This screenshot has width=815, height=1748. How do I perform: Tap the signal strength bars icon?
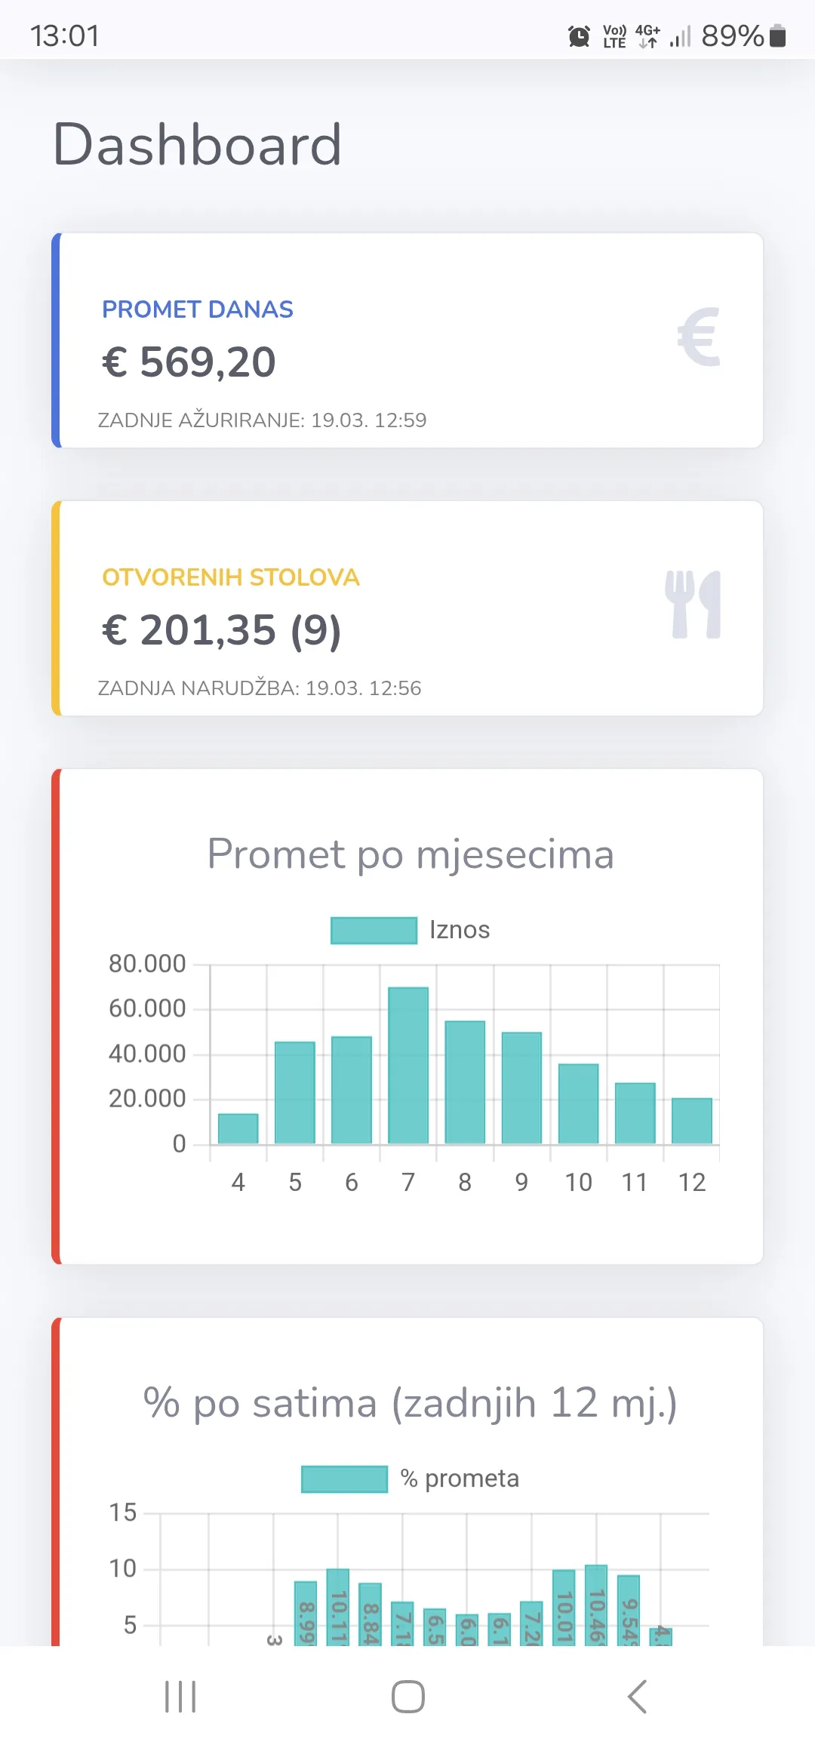(681, 35)
